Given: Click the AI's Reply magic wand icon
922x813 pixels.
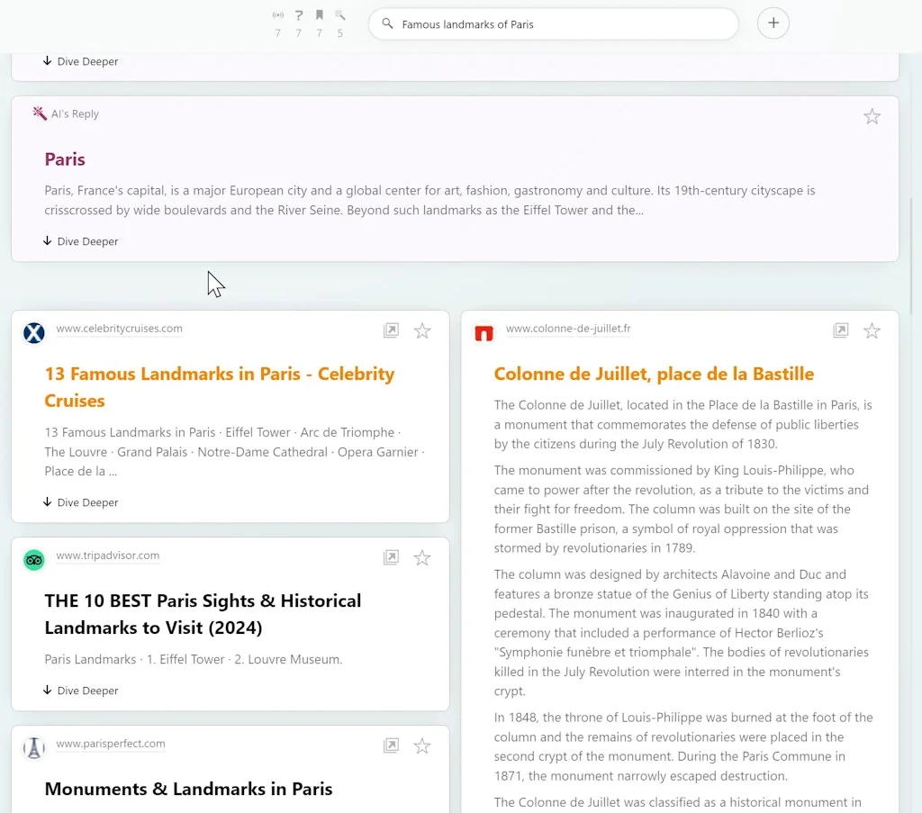Looking at the screenshot, I should 40,113.
